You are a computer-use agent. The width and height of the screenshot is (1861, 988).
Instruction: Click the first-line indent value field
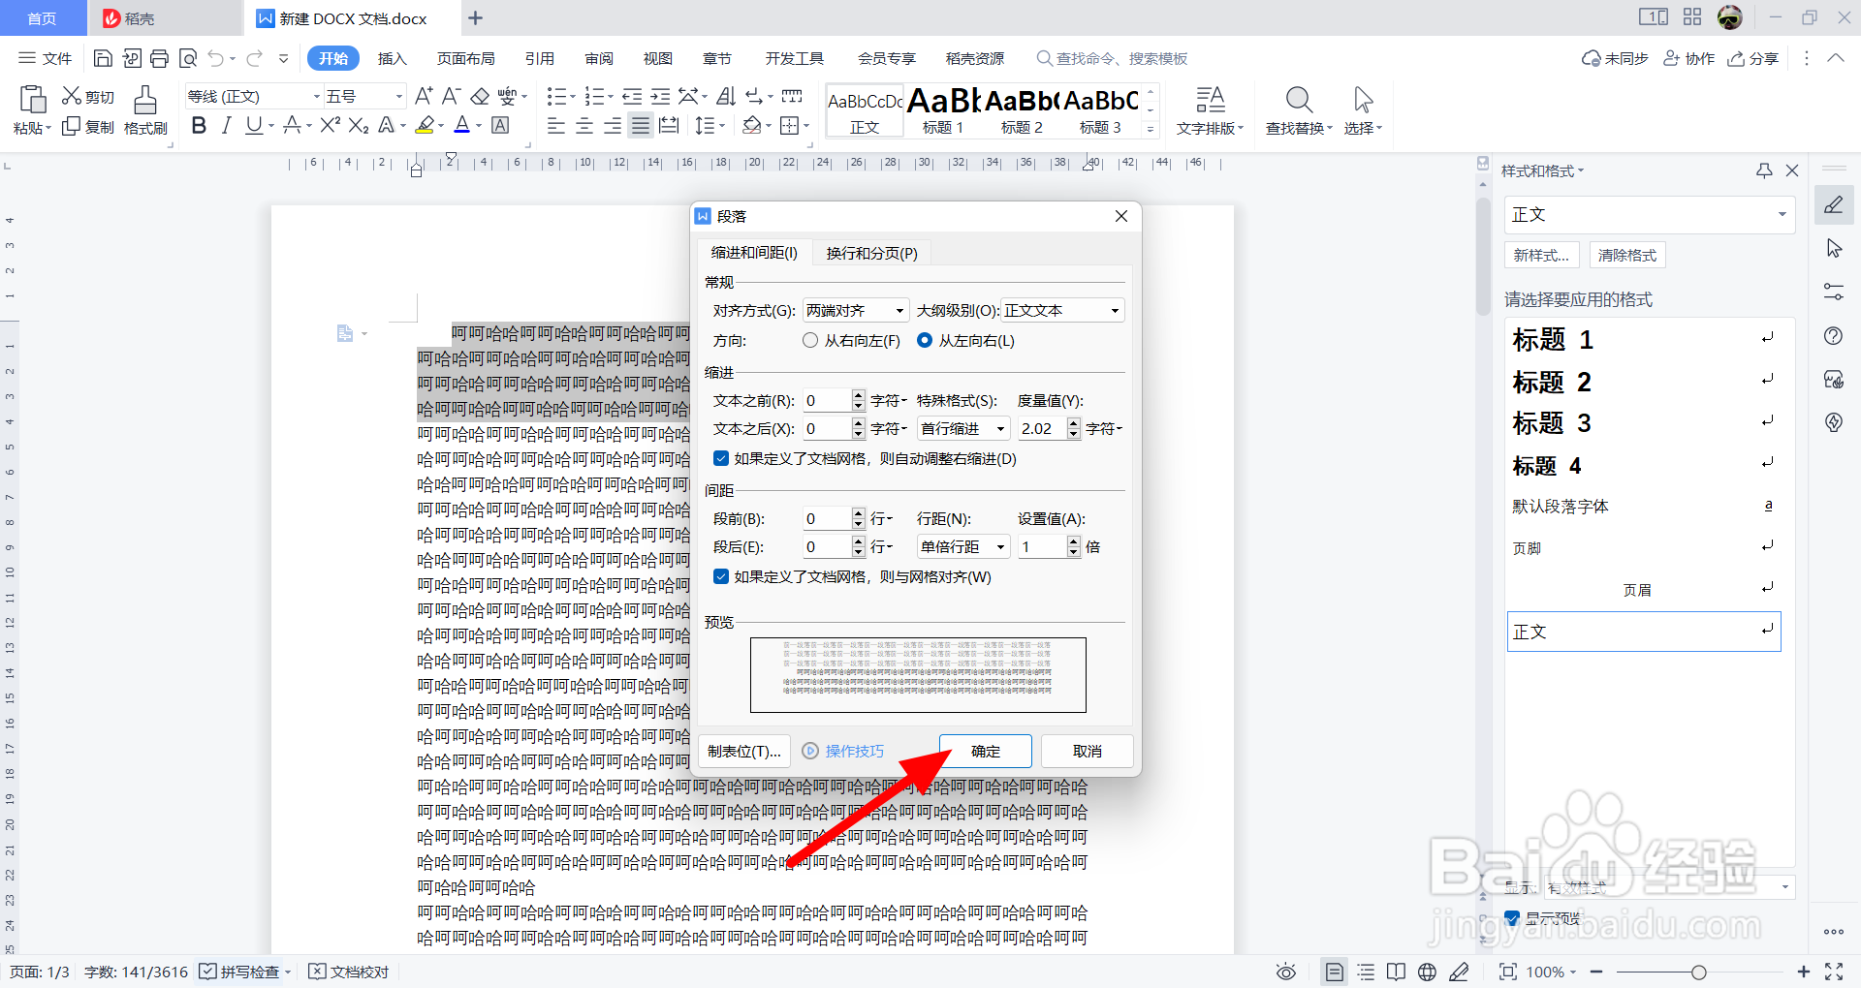pyautogui.click(x=1042, y=428)
